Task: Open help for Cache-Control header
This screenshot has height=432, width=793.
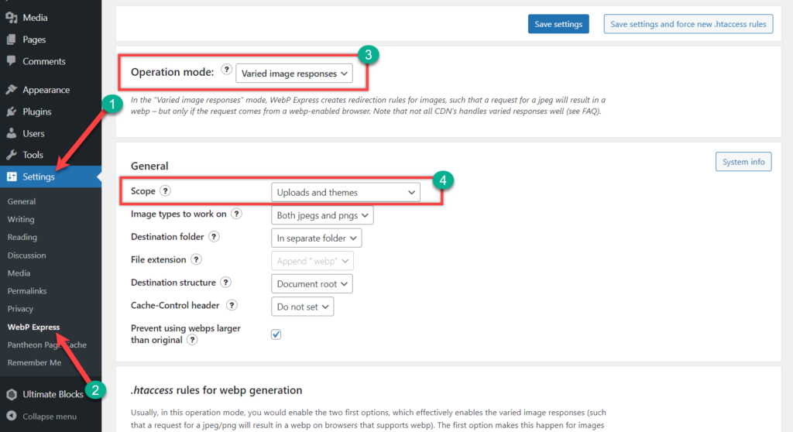Action: click(232, 305)
